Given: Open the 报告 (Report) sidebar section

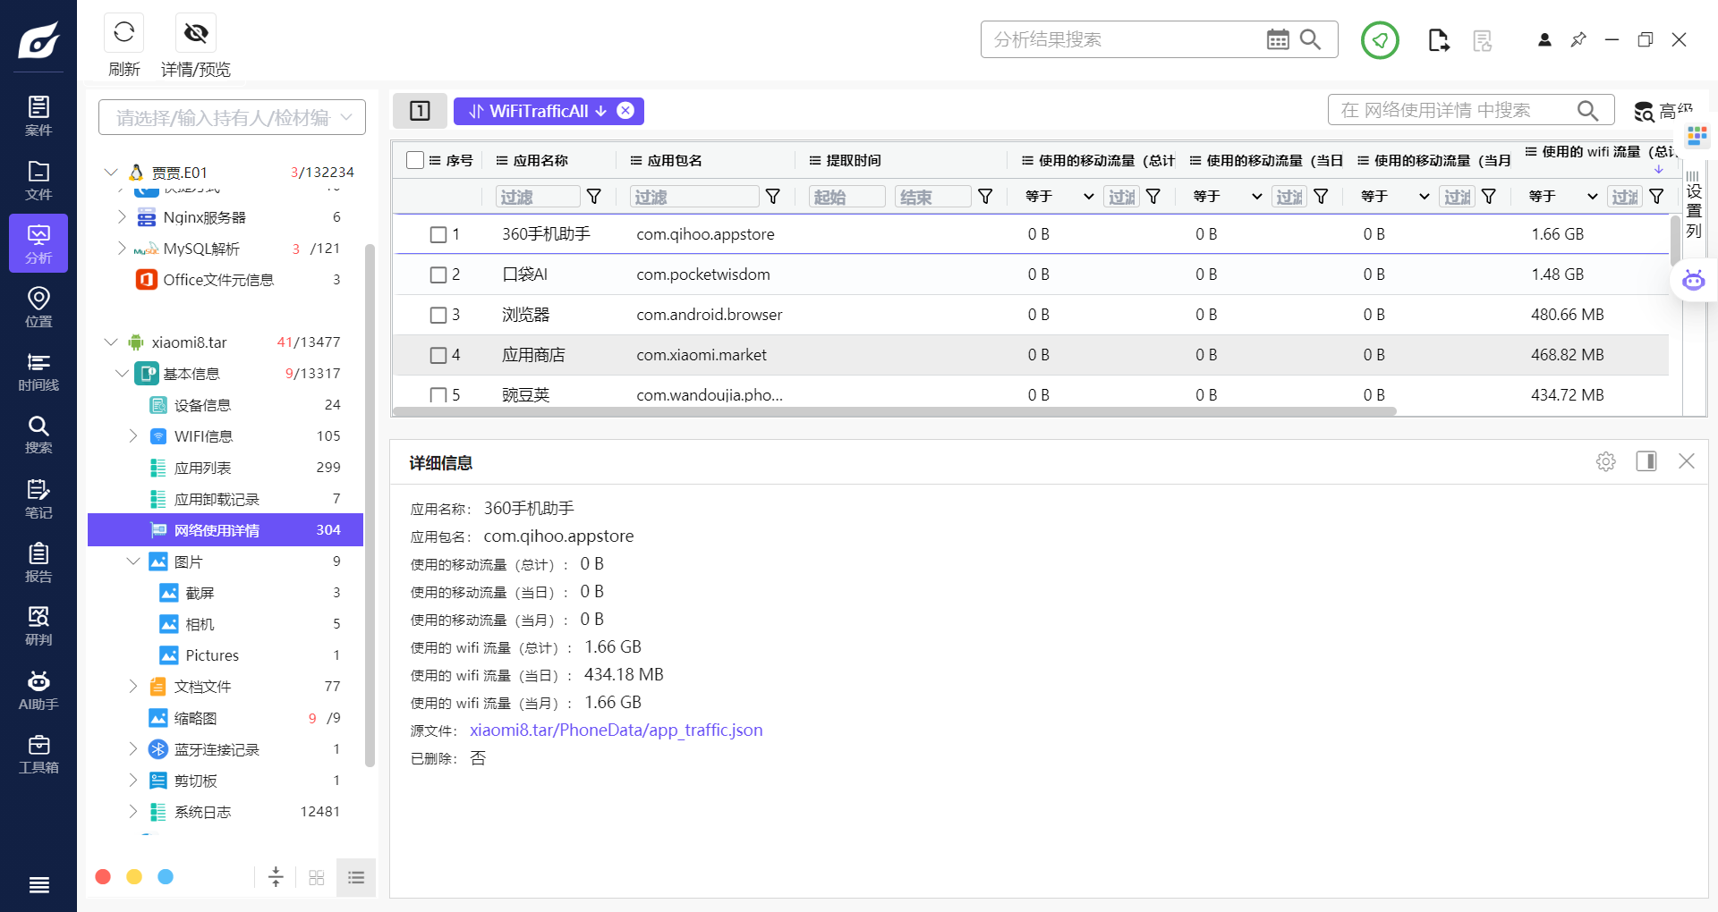Looking at the screenshot, I should click(38, 562).
